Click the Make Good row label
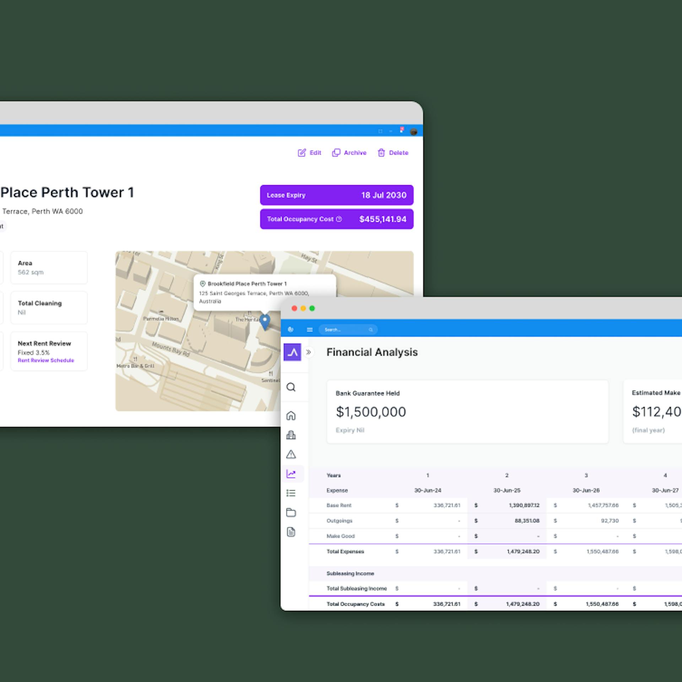The height and width of the screenshot is (682, 682). click(341, 536)
